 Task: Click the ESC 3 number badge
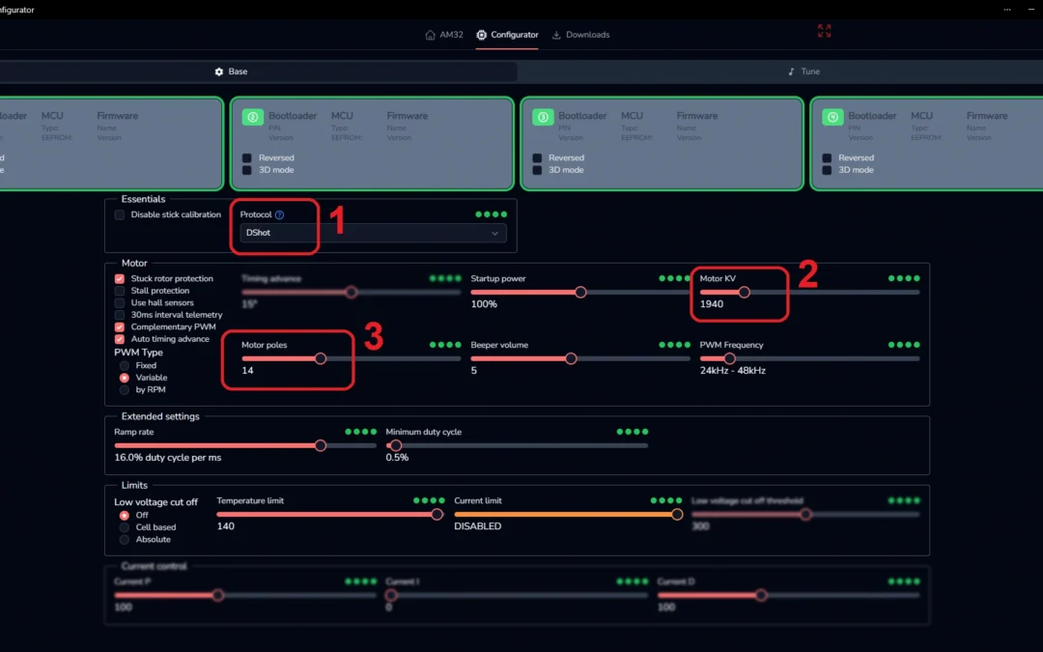[543, 117]
